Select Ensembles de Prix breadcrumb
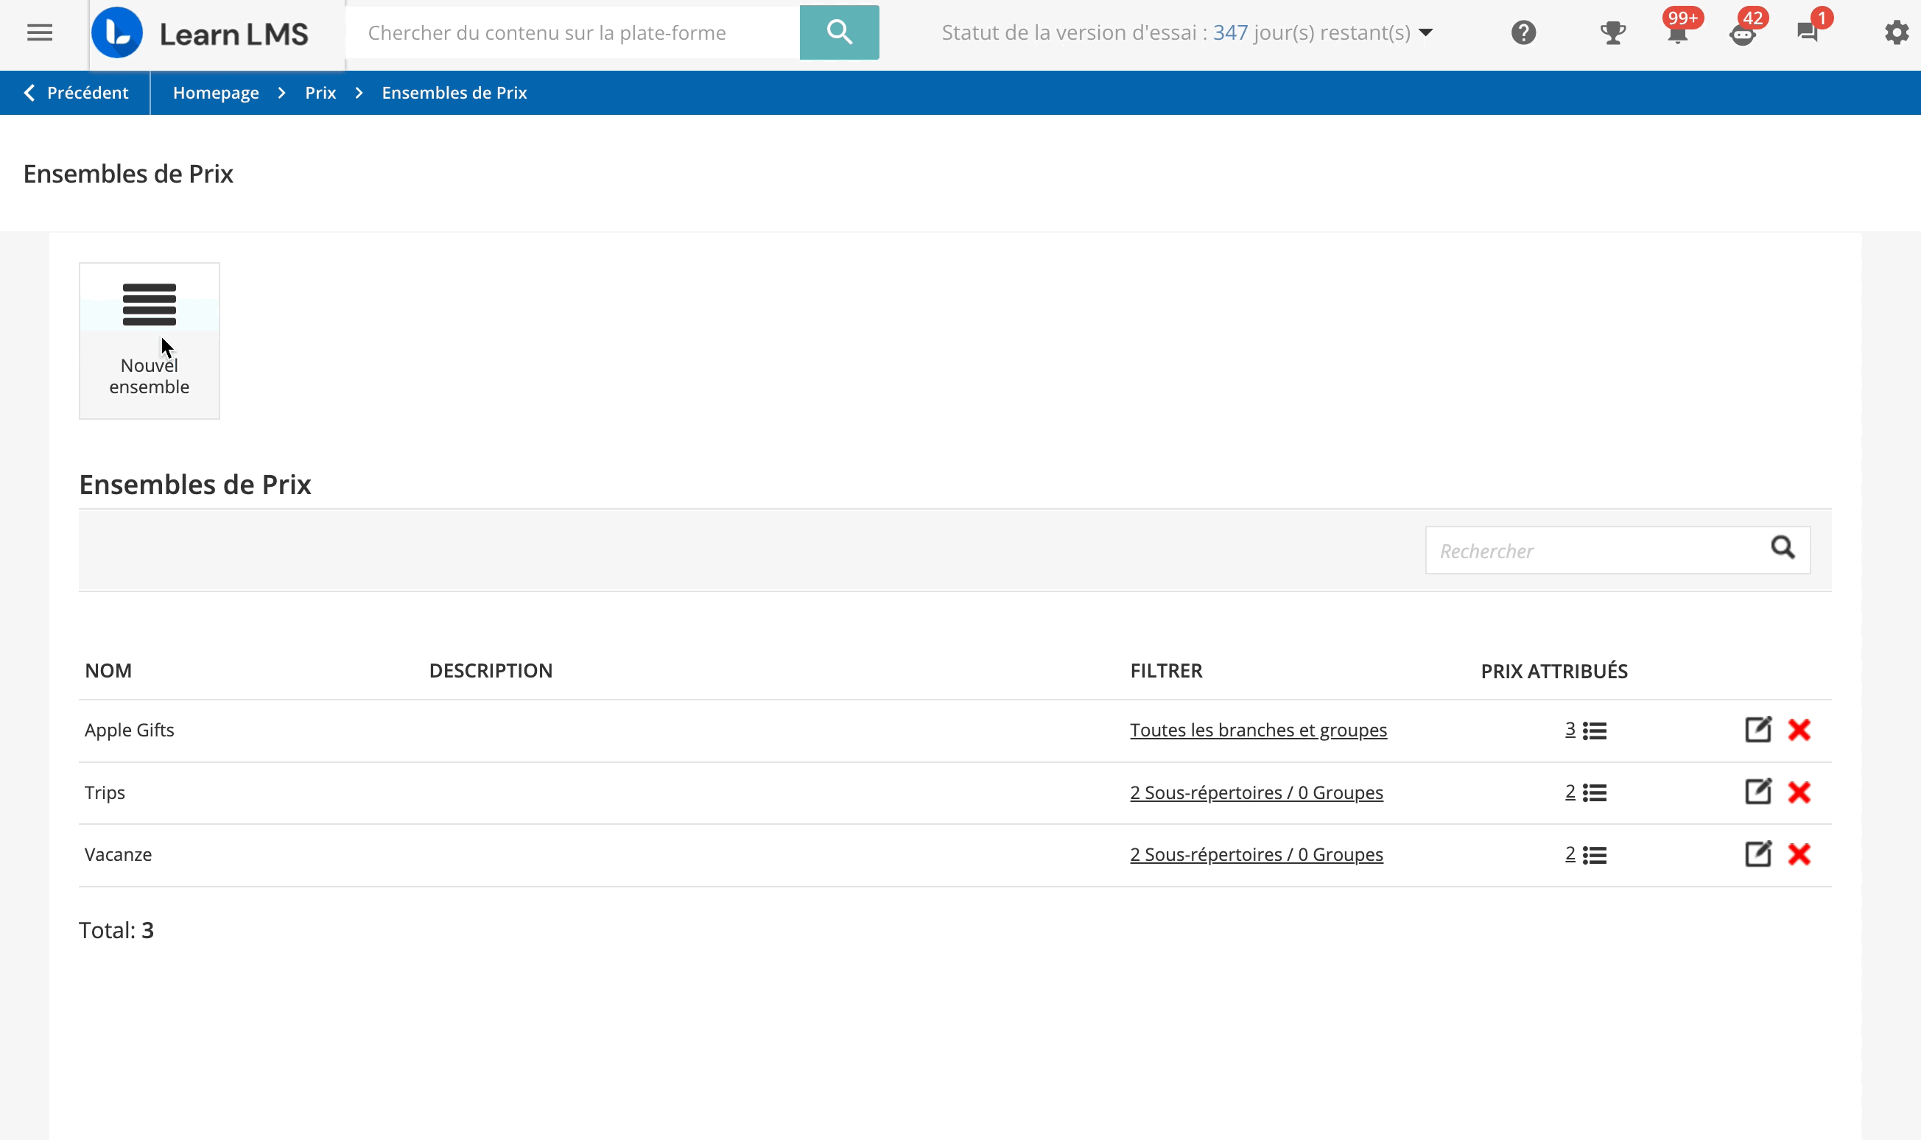 (x=454, y=93)
